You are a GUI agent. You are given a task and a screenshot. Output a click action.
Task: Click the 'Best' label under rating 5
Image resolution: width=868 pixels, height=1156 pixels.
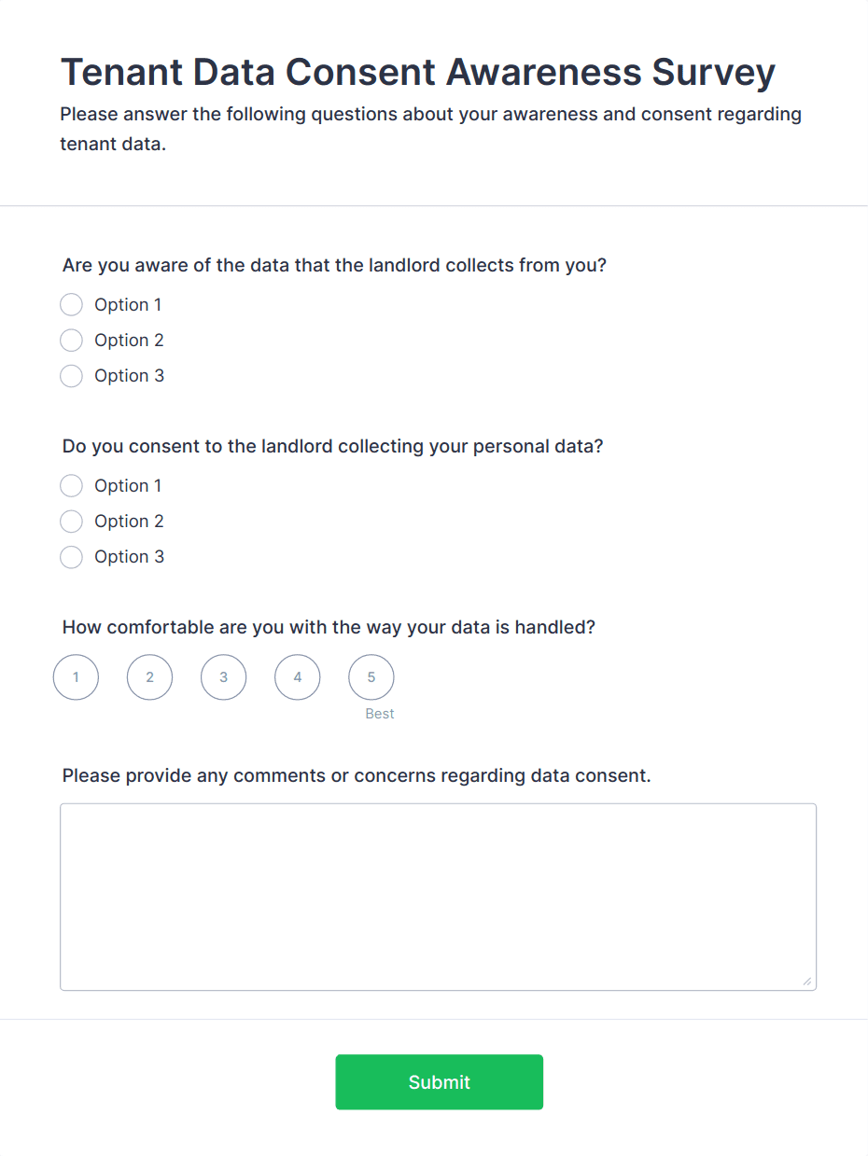(380, 714)
